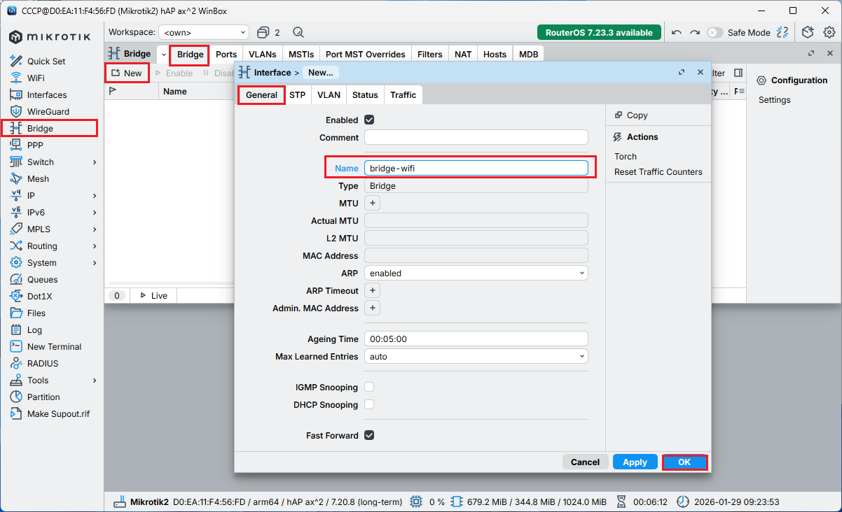
Task: Open WireGuard in sidebar
Action: [x=48, y=112]
